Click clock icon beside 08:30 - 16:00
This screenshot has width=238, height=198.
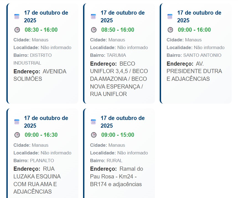pos(17,30)
